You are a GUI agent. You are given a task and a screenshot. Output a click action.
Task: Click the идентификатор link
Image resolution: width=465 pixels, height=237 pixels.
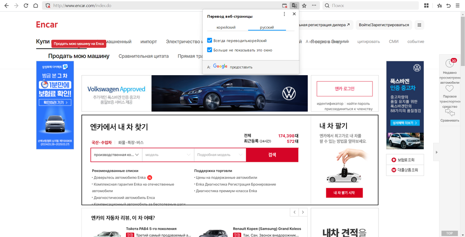pyautogui.click(x=330, y=103)
